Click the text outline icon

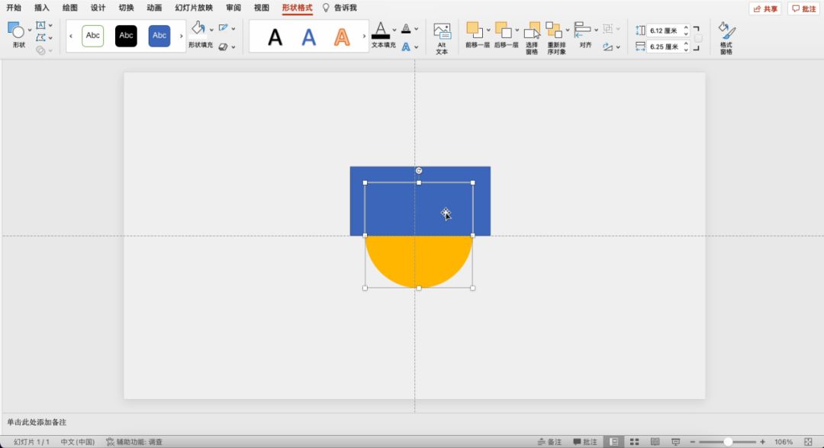[406, 28]
